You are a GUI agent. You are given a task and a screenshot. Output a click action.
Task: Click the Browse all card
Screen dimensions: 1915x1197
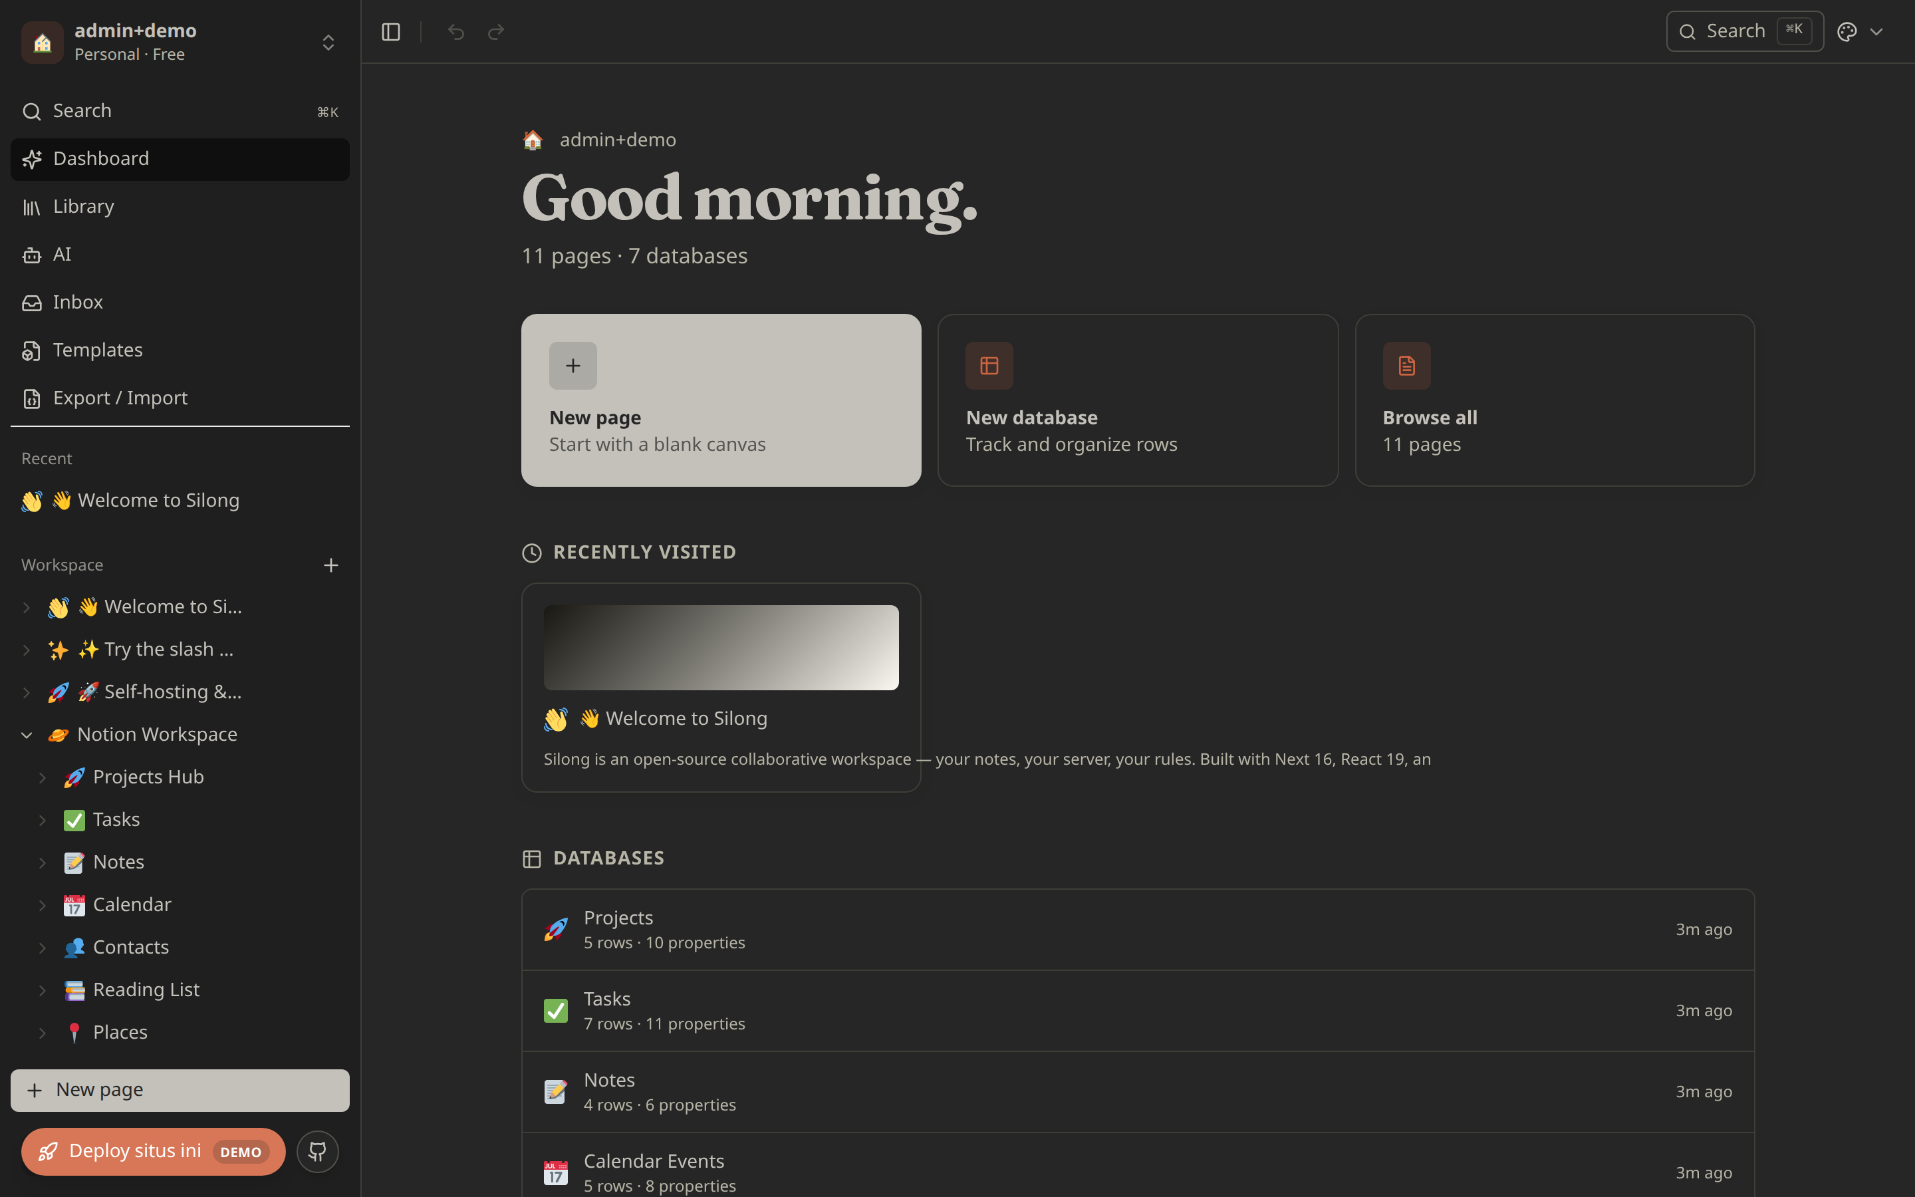(1554, 400)
